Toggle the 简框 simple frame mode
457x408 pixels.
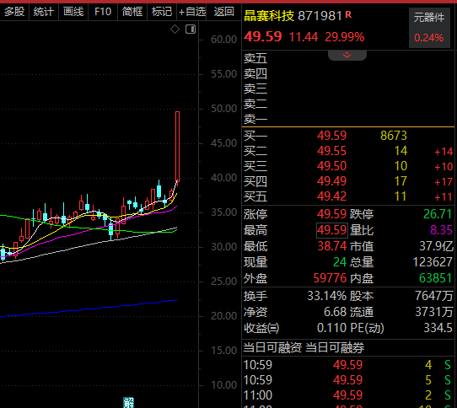132,12
